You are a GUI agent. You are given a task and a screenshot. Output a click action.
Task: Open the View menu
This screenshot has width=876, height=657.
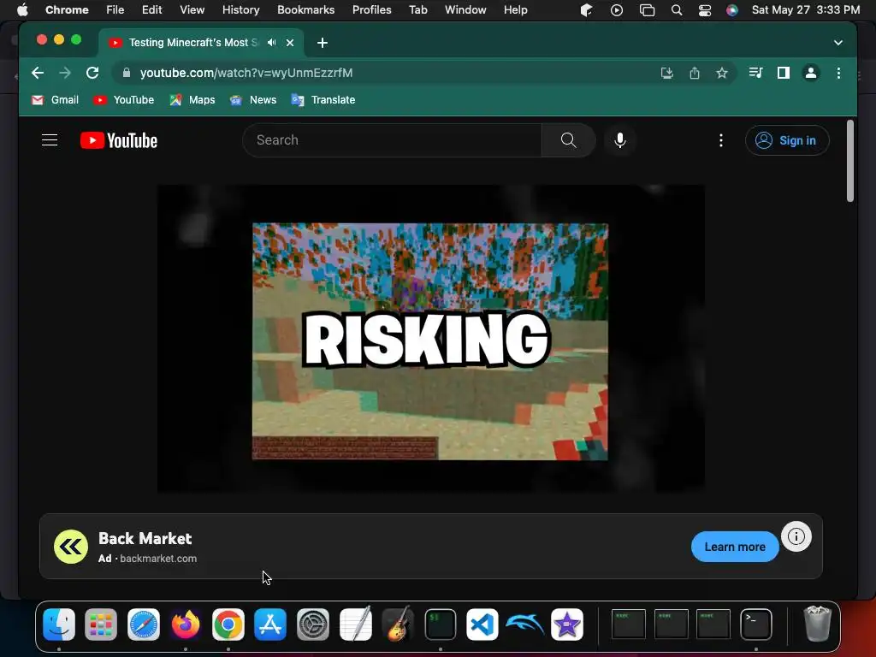(x=192, y=10)
